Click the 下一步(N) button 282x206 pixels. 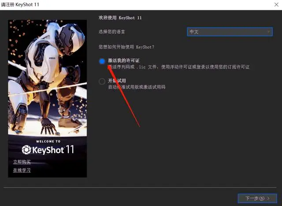[x=257, y=199]
